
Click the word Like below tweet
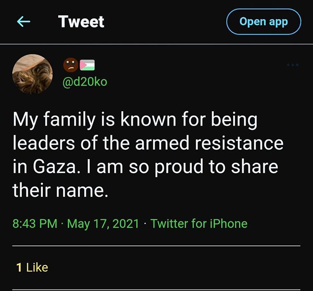[x=37, y=267]
